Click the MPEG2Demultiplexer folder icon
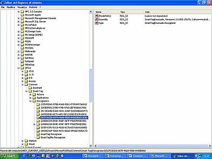Viewport: 212px width, 159px height. pyautogui.click(x=22, y=28)
